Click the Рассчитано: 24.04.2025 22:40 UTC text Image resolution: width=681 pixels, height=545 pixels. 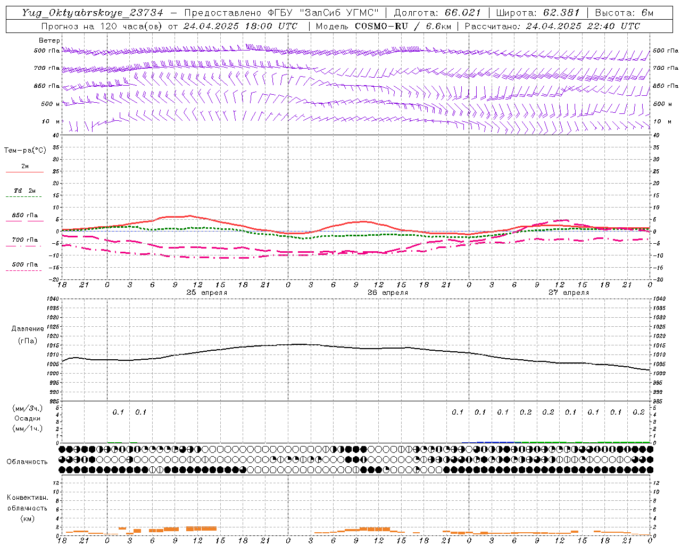(552, 26)
